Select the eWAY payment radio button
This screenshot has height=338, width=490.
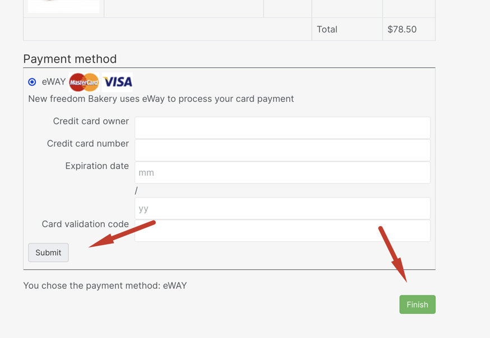click(32, 82)
